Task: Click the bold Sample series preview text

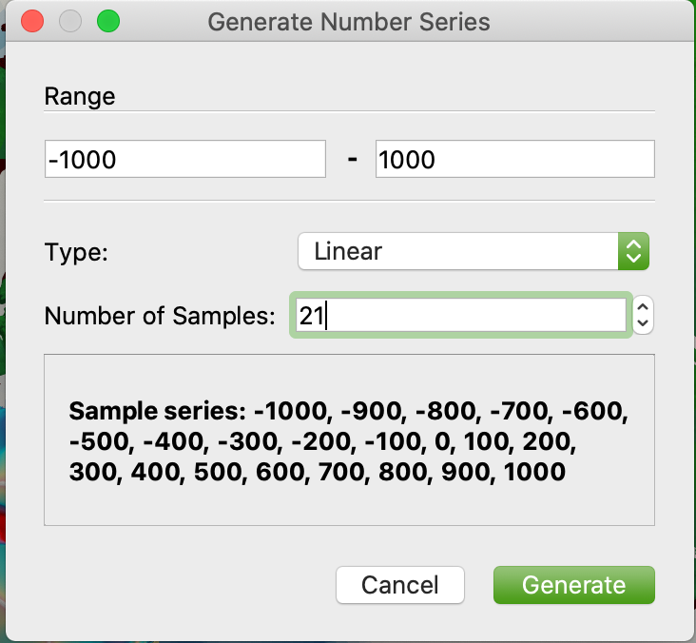Action: pos(348,441)
